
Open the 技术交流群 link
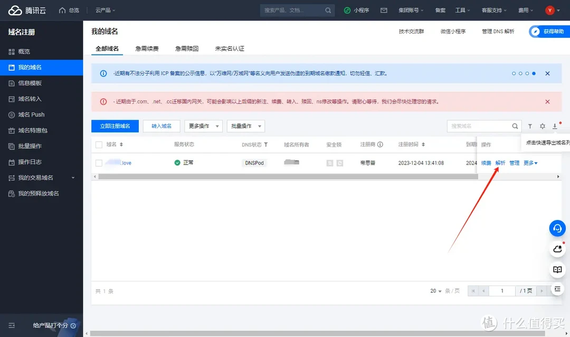411,32
